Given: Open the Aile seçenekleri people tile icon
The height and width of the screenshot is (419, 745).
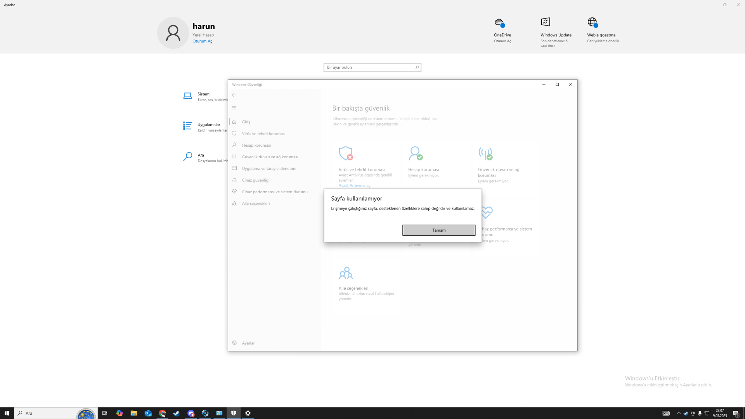Looking at the screenshot, I should (x=345, y=273).
